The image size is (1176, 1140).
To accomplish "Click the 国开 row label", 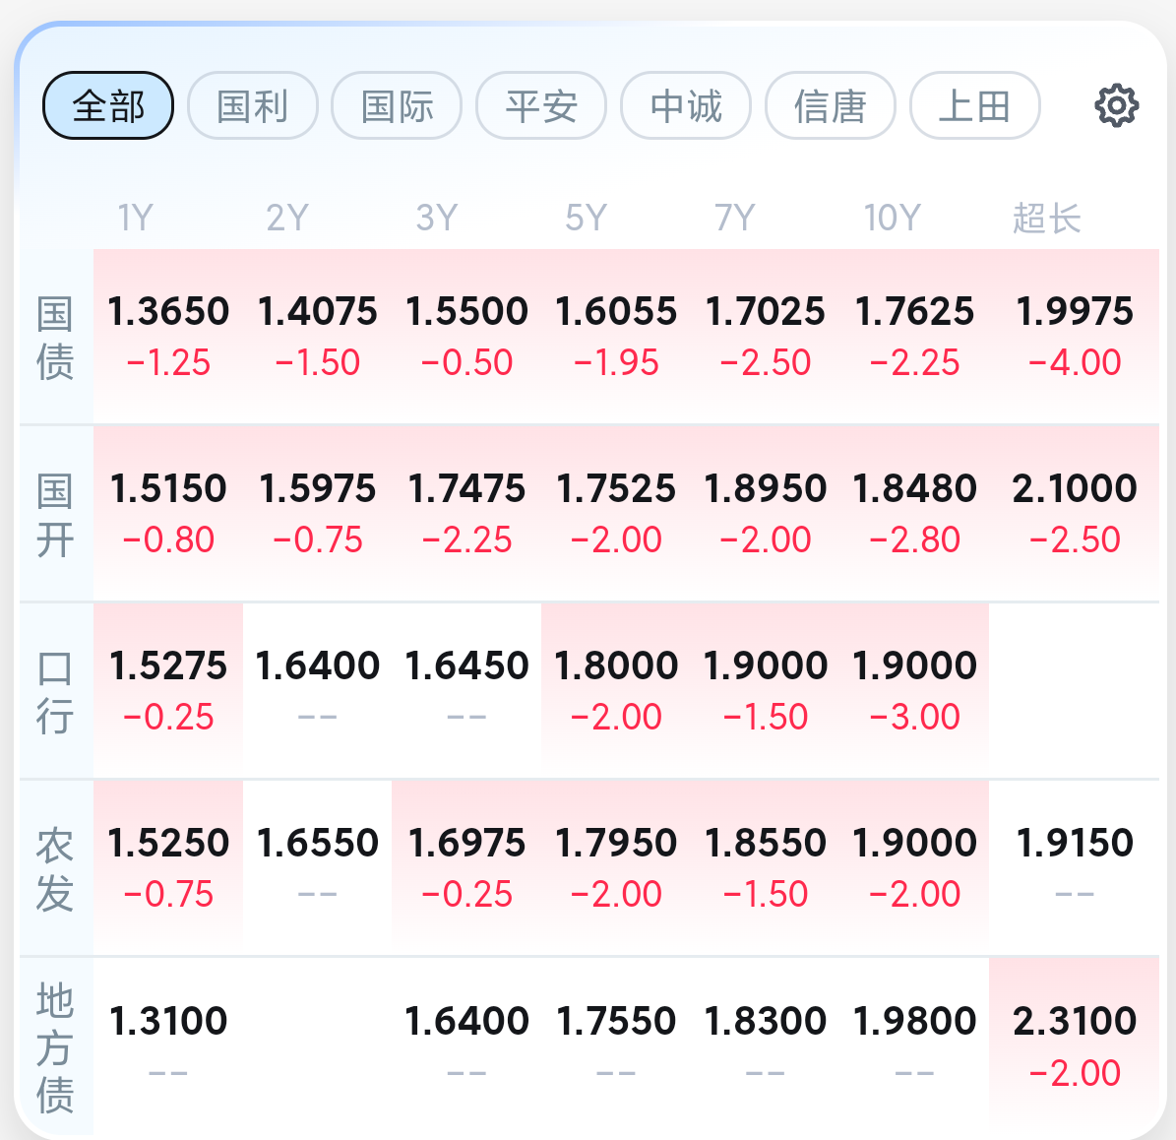I will tap(55, 515).
